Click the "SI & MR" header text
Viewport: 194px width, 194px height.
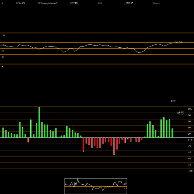coord(21,3)
